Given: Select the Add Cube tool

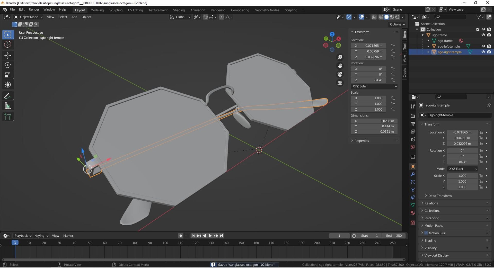Looking at the screenshot, I should (x=8, y=117).
